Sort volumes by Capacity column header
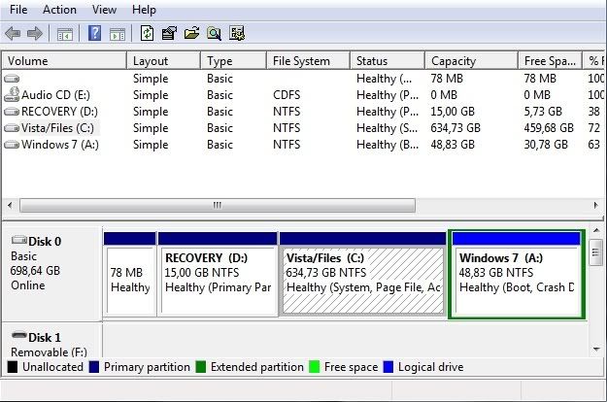Image resolution: width=607 pixels, height=402 pixels. [x=453, y=61]
